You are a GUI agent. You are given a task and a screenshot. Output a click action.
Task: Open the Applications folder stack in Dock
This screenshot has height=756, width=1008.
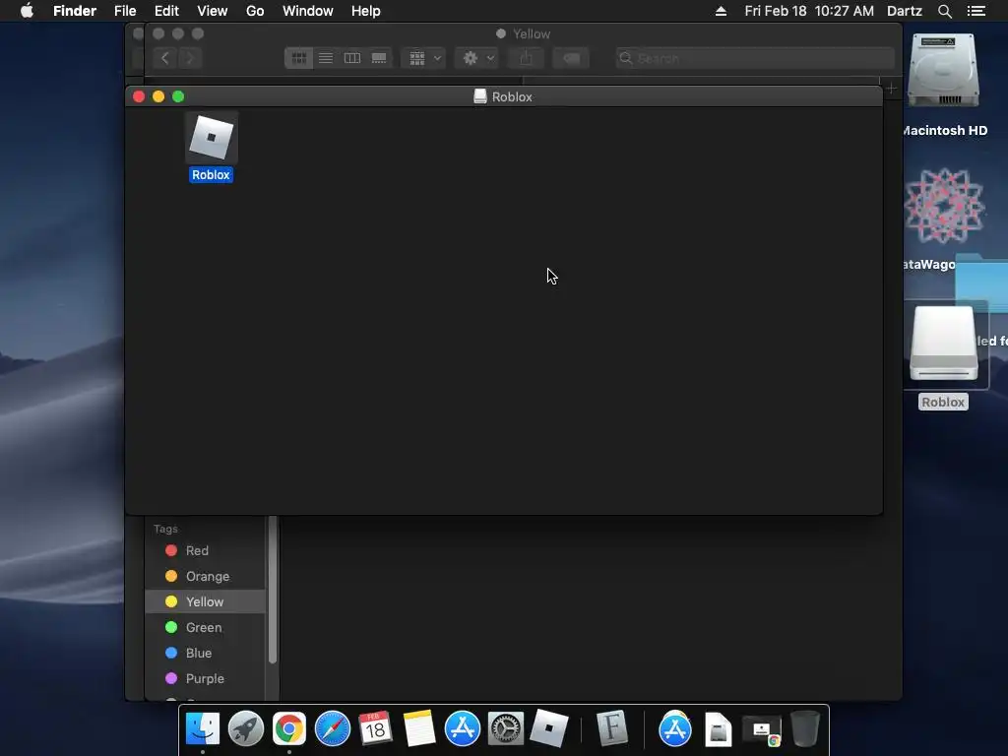(x=675, y=728)
